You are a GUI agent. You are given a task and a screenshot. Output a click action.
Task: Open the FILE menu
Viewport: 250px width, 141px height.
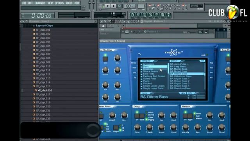pos(24,3)
